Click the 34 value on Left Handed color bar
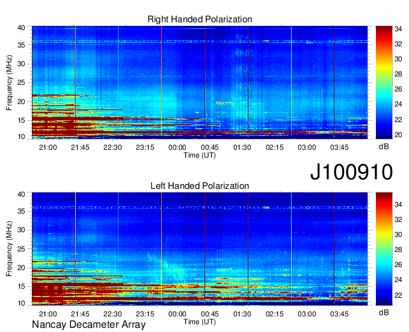This screenshot has width=409, height=332. tap(398, 204)
